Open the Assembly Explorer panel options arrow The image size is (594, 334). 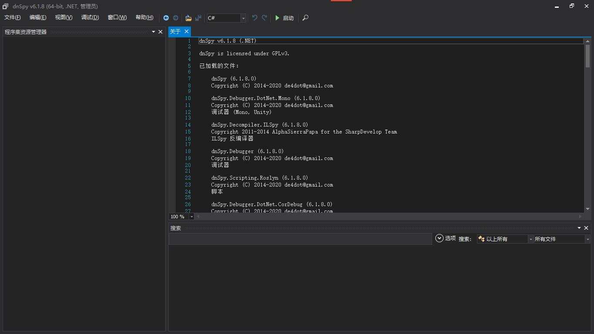click(154, 31)
